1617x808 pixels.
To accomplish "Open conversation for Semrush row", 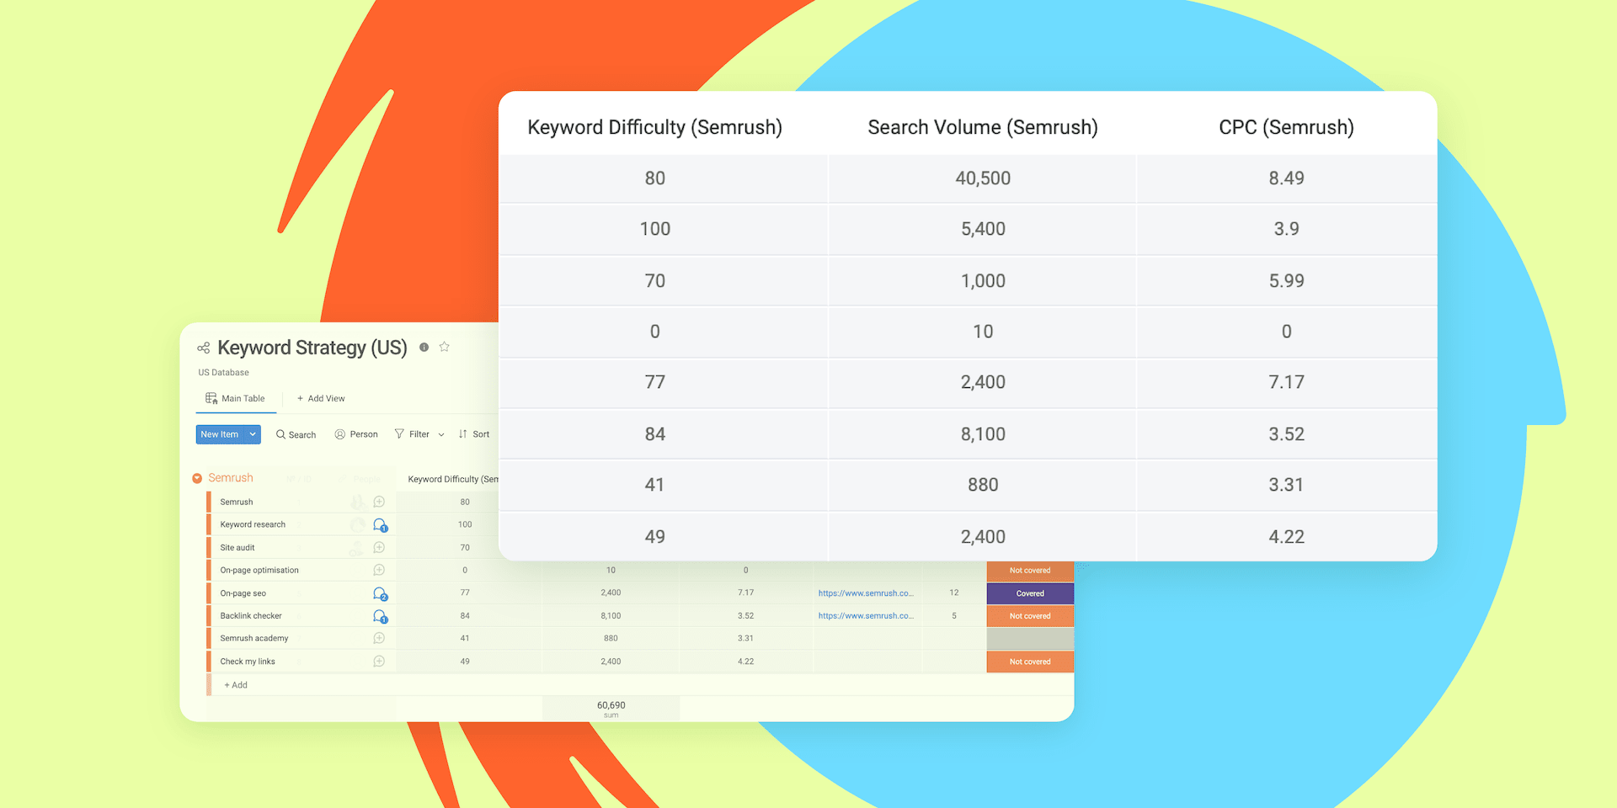I will click(379, 502).
